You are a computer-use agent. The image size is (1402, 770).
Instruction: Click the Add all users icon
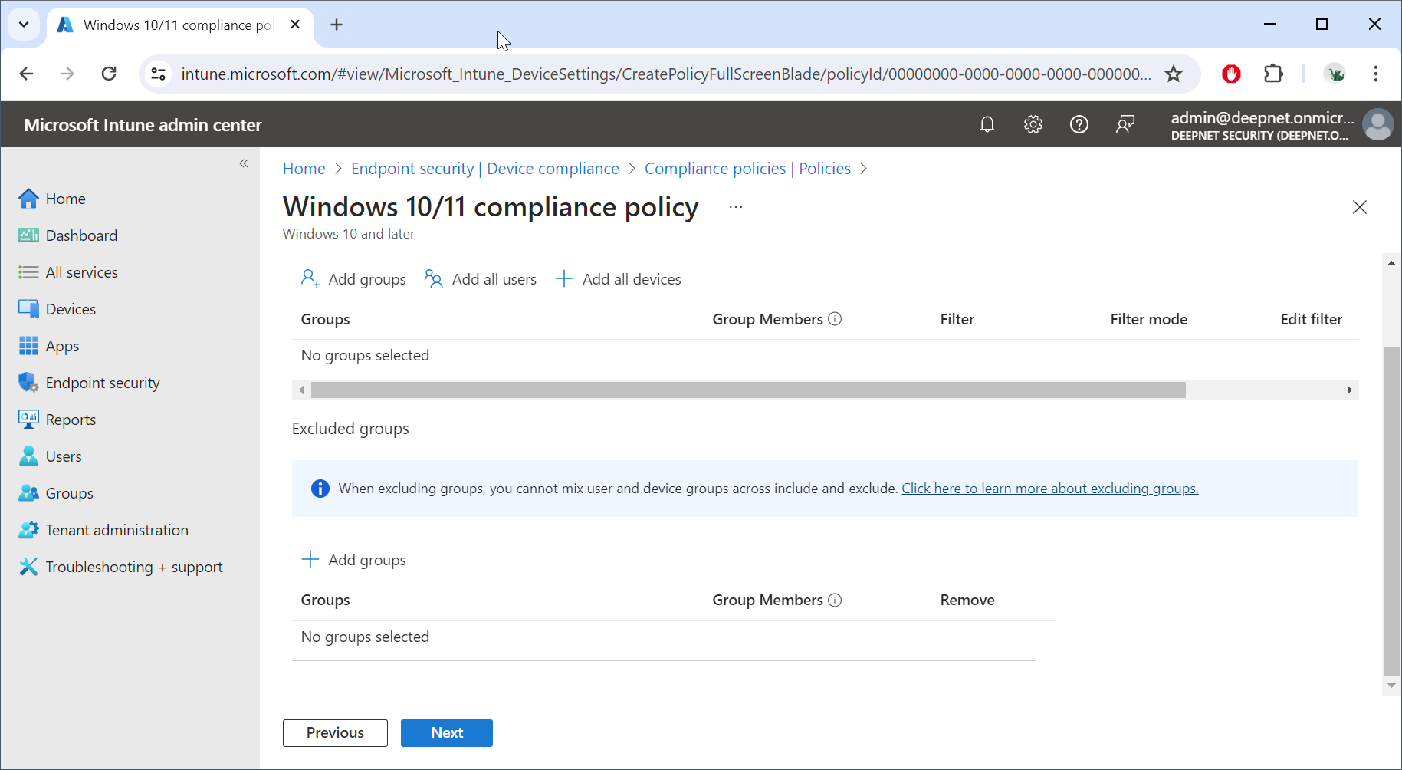point(434,279)
